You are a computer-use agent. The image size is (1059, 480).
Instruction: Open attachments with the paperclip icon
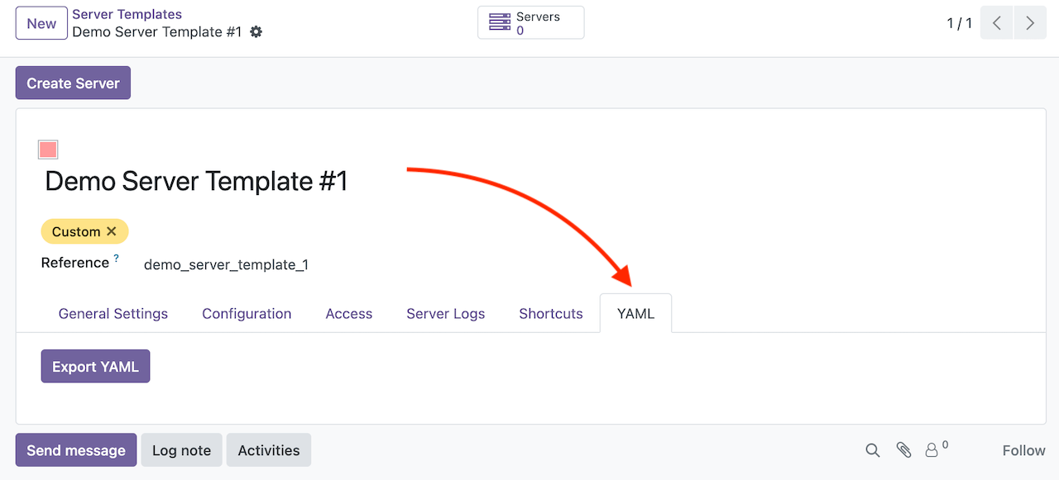[x=903, y=450]
